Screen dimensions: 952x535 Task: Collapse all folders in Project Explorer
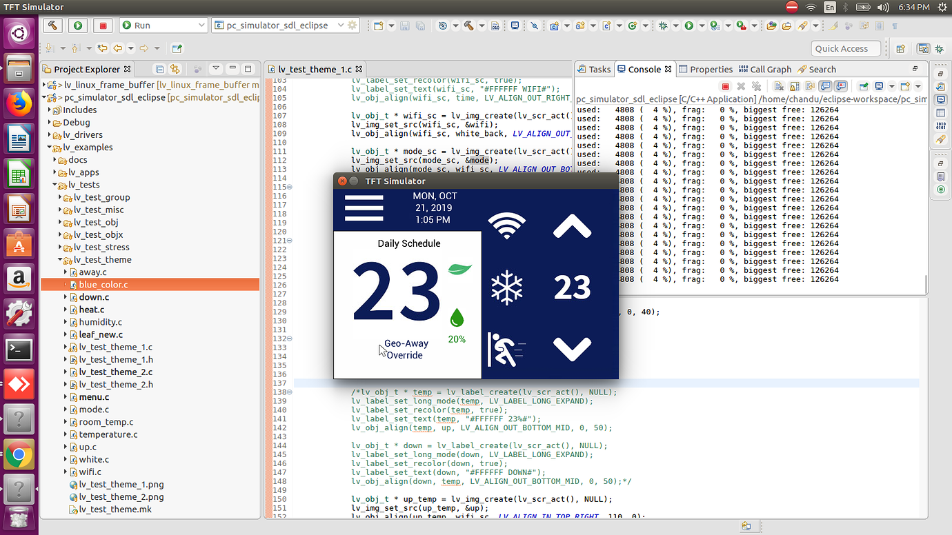(159, 69)
